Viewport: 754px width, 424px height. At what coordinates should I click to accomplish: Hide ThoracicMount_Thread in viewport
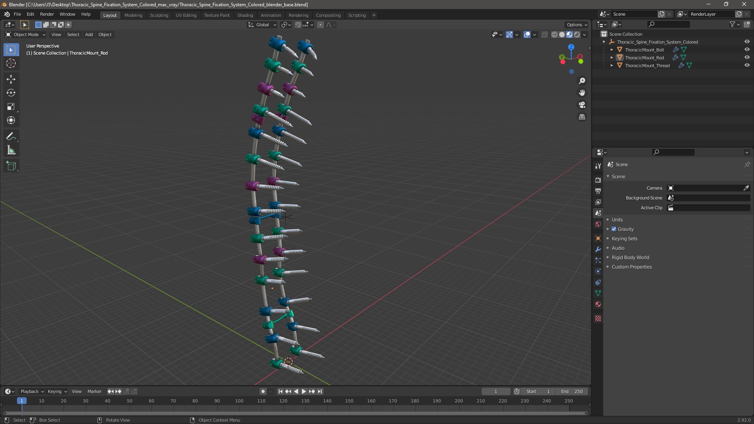747,66
